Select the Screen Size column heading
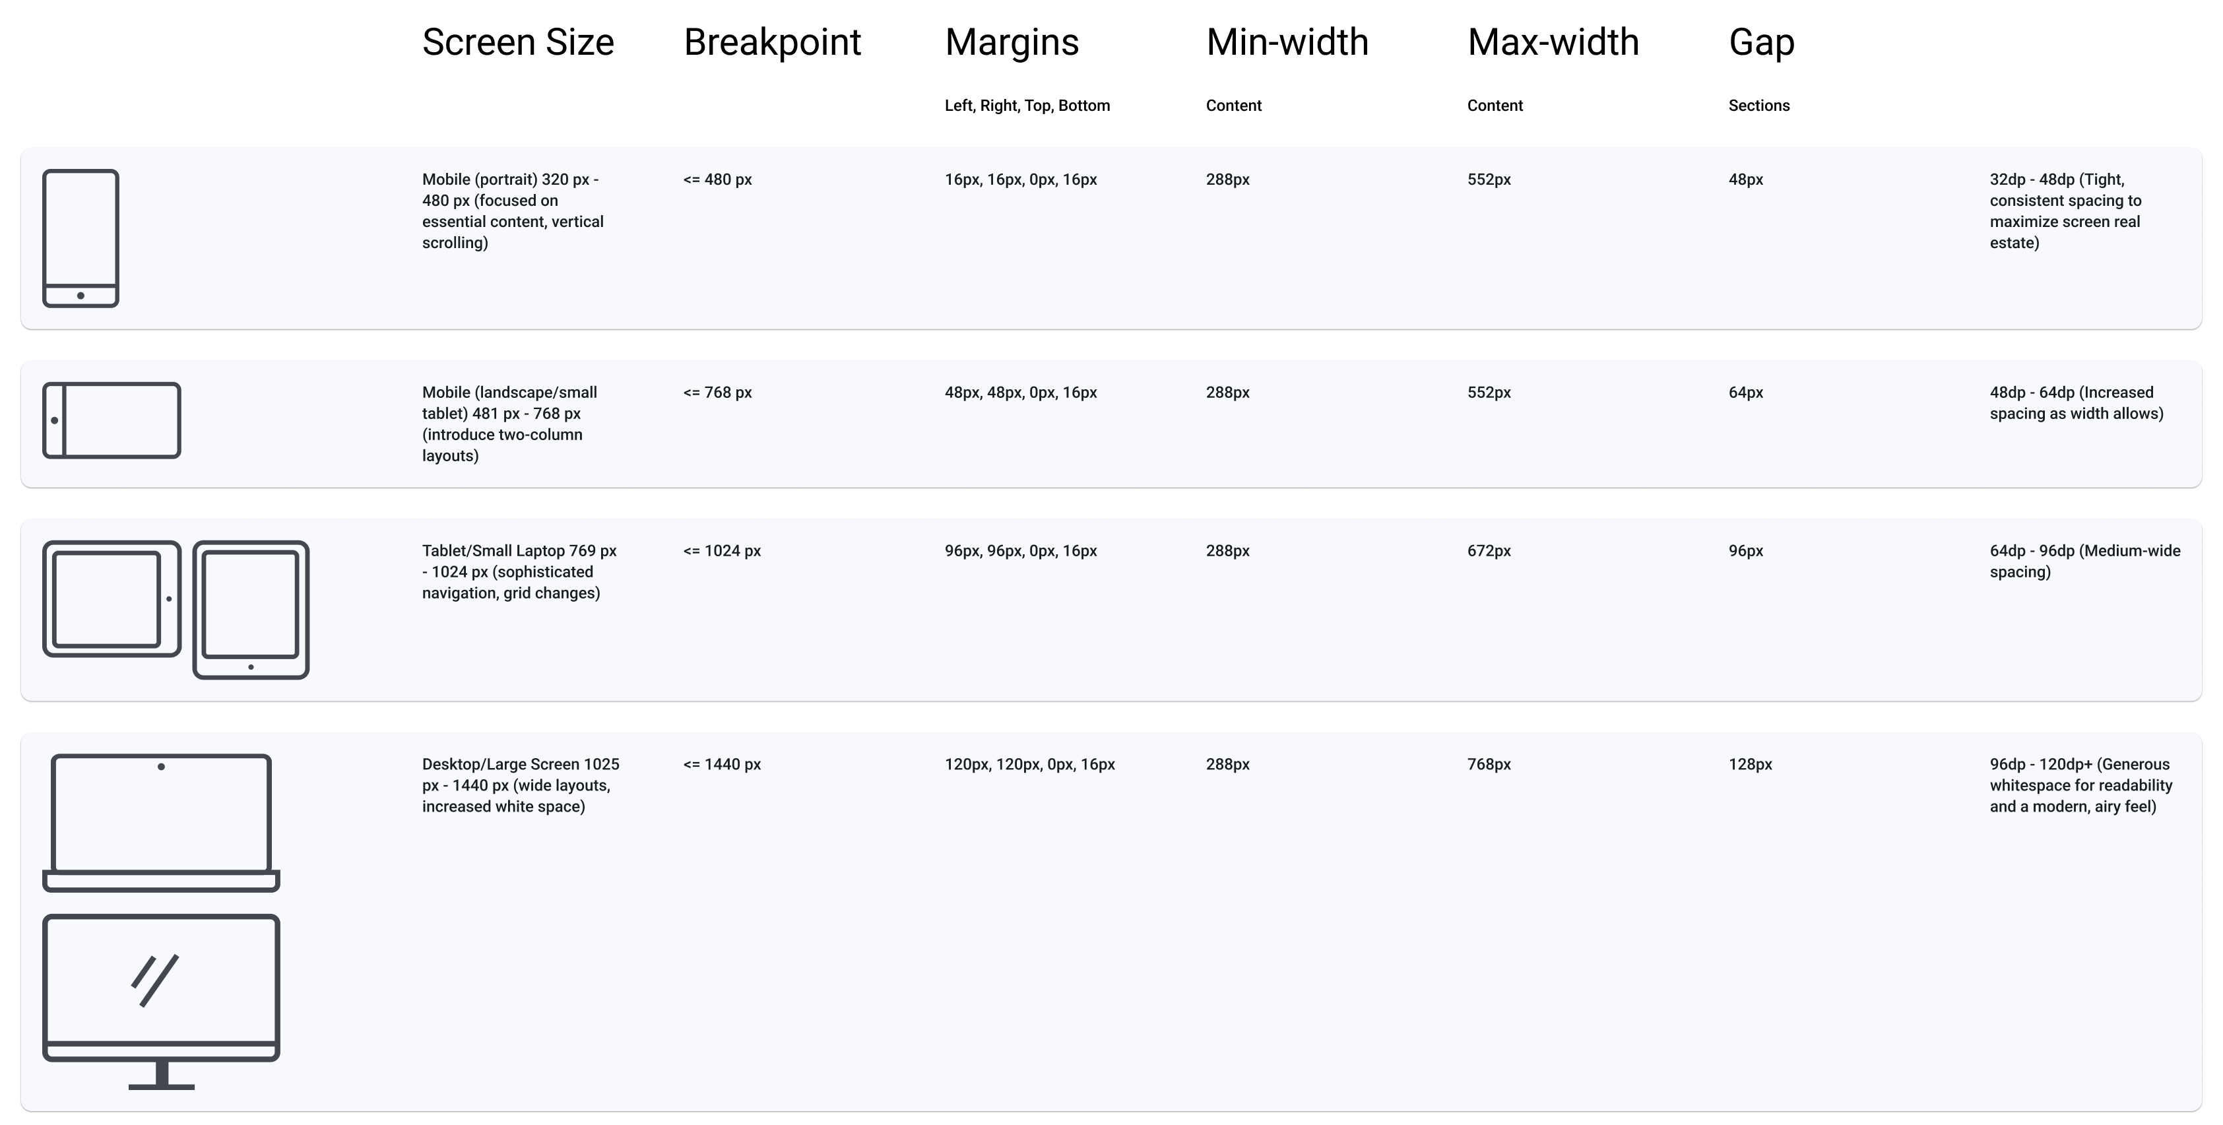Viewport: 2223px width, 1125px height. (x=518, y=42)
